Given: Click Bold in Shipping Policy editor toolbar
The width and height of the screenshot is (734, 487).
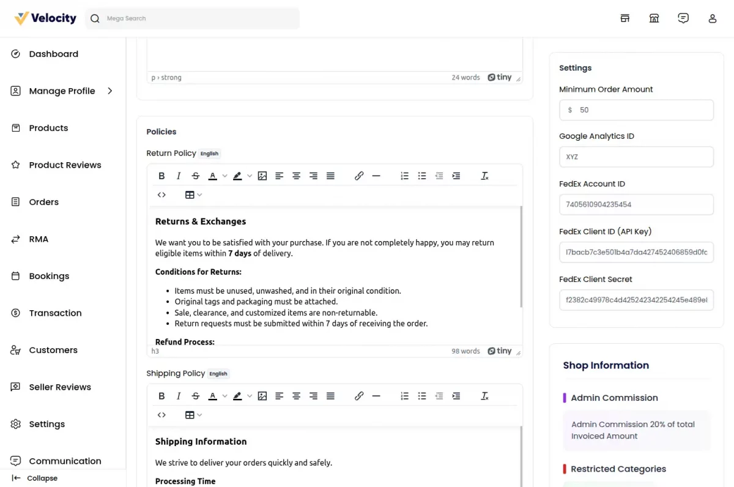Looking at the screenshot, I should tap(161, 396).
